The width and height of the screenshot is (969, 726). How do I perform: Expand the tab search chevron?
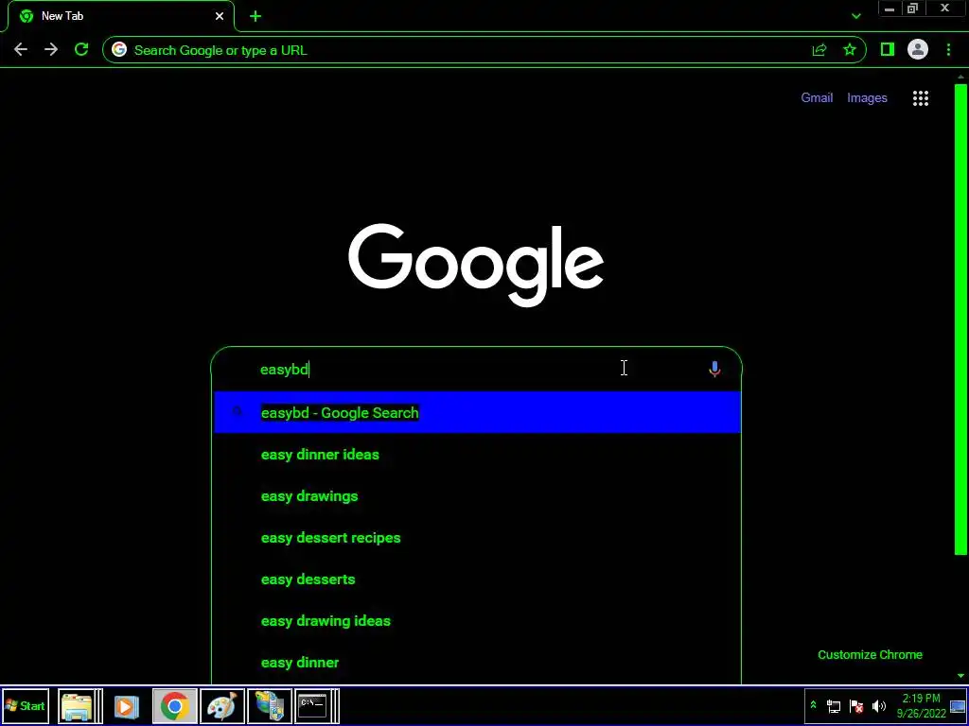[855, 16]
